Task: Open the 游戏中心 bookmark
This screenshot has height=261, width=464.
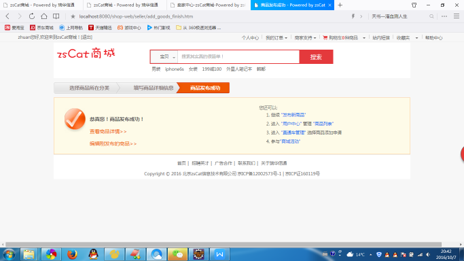Action: coord(129,27)
